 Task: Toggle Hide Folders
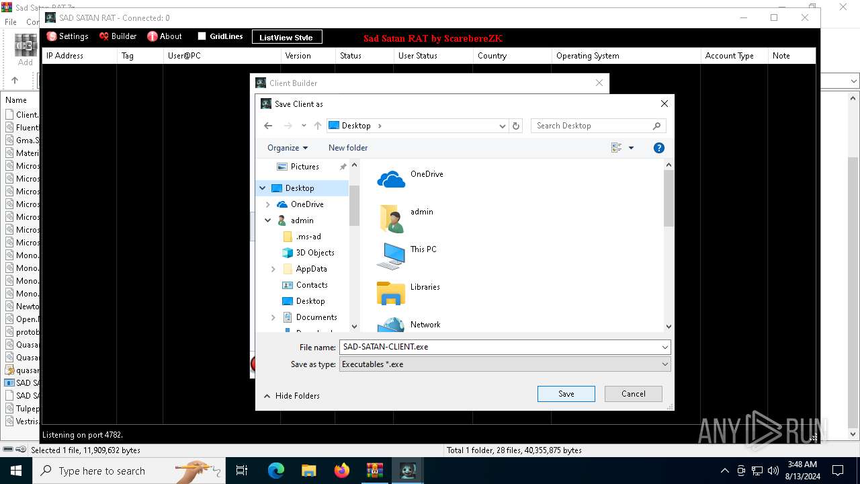pos(292,396)
